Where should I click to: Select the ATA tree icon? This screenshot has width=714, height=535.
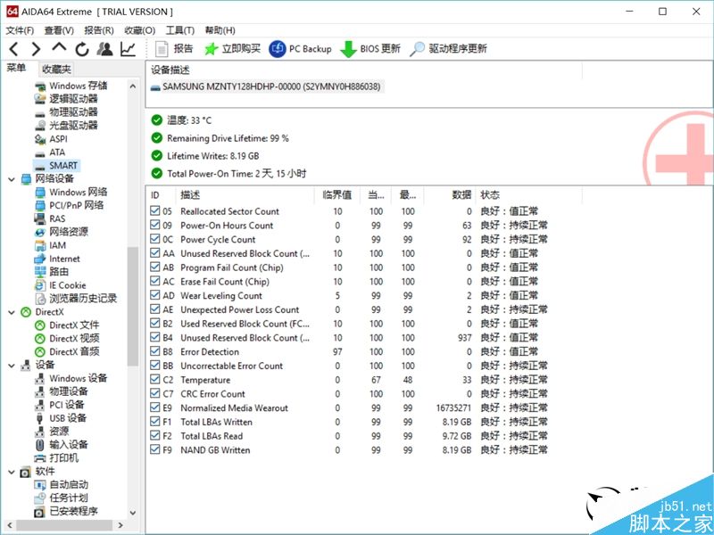pyautogui.click(x=40, y=152)
